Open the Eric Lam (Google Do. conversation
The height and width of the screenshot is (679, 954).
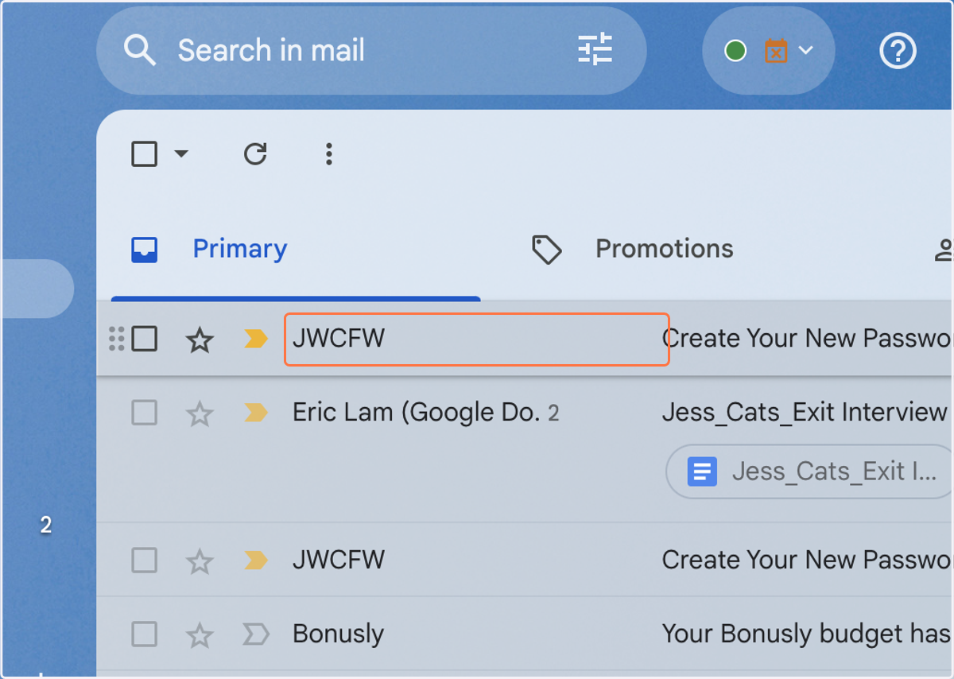tap(417, 412)
